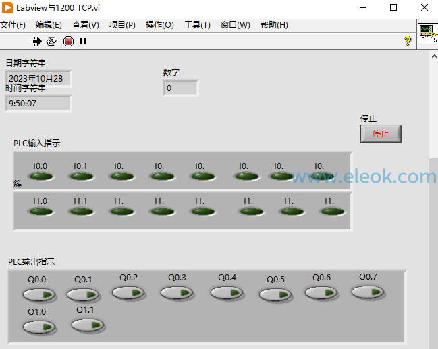Toggle the Q1.1 output switch
438x349 pixels.
[x=88, y=325]
